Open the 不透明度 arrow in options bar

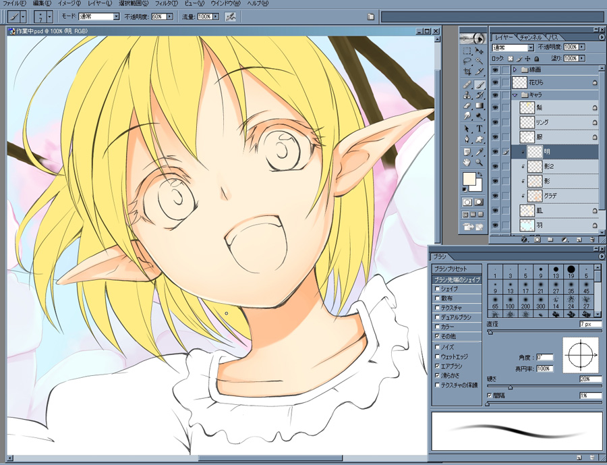[168, 16]
